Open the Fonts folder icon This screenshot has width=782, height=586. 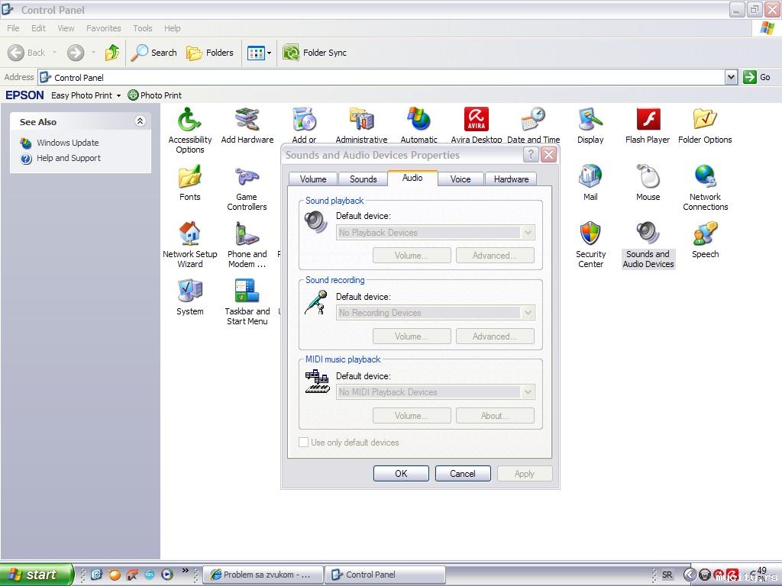coord(189,183)
